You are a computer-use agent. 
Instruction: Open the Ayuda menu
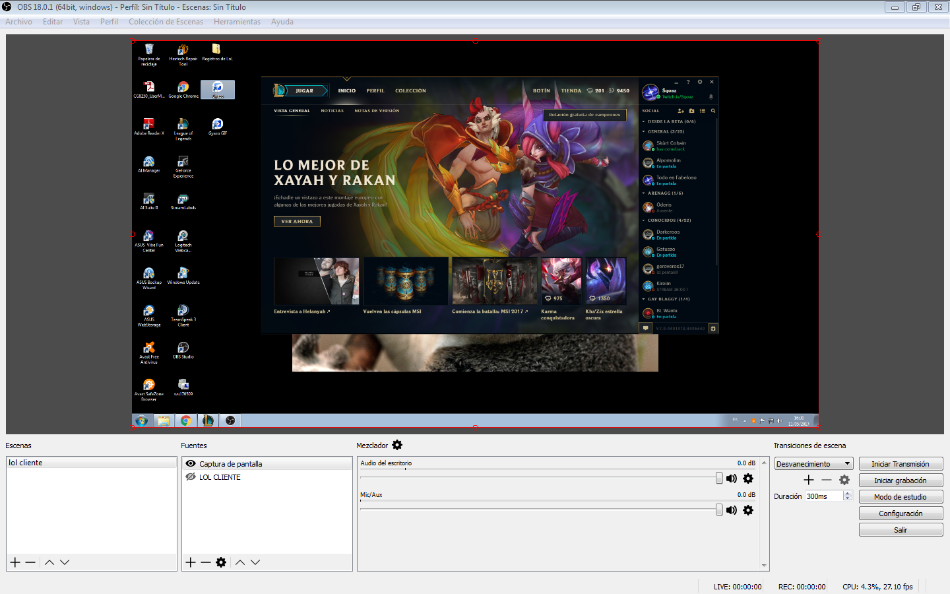[x=282, y=22]
